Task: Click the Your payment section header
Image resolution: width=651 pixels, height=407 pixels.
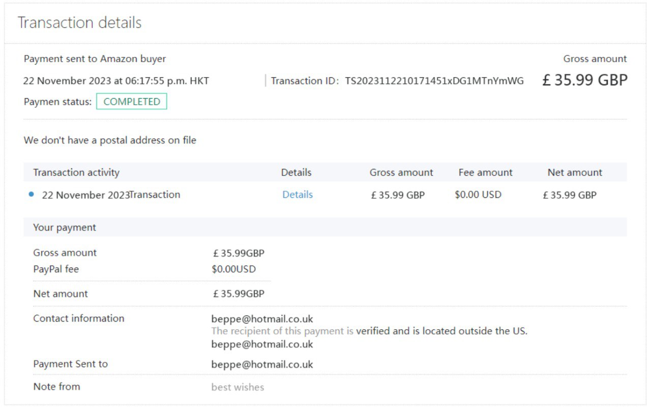Action: 65,227
